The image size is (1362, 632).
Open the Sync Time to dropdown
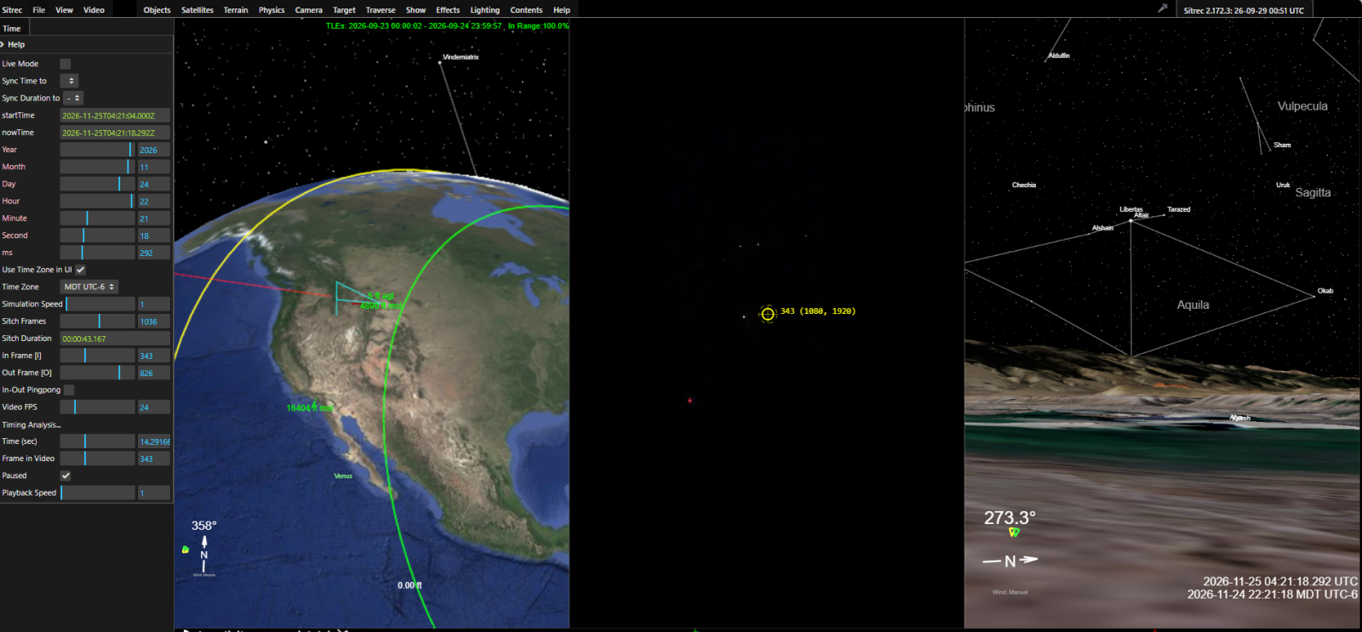(69, 81)
